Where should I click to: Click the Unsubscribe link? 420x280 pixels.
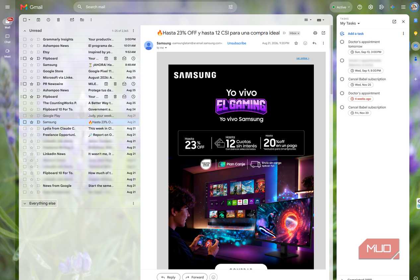(237, 43)
